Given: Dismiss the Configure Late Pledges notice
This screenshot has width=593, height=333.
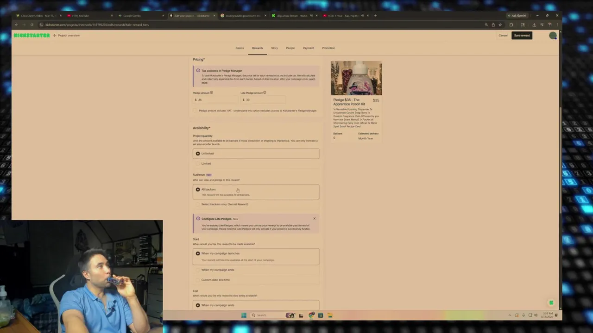Looking at the screenshot, I should [x=314, y=219].
